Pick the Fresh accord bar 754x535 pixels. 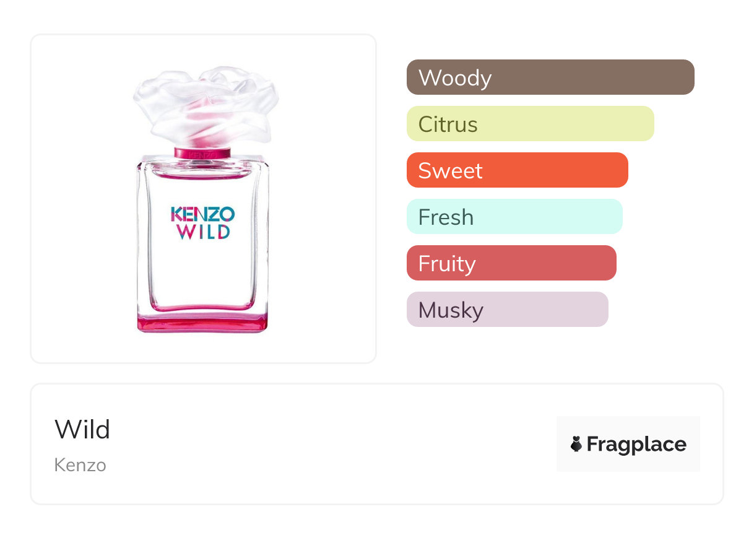coord(514,217)
